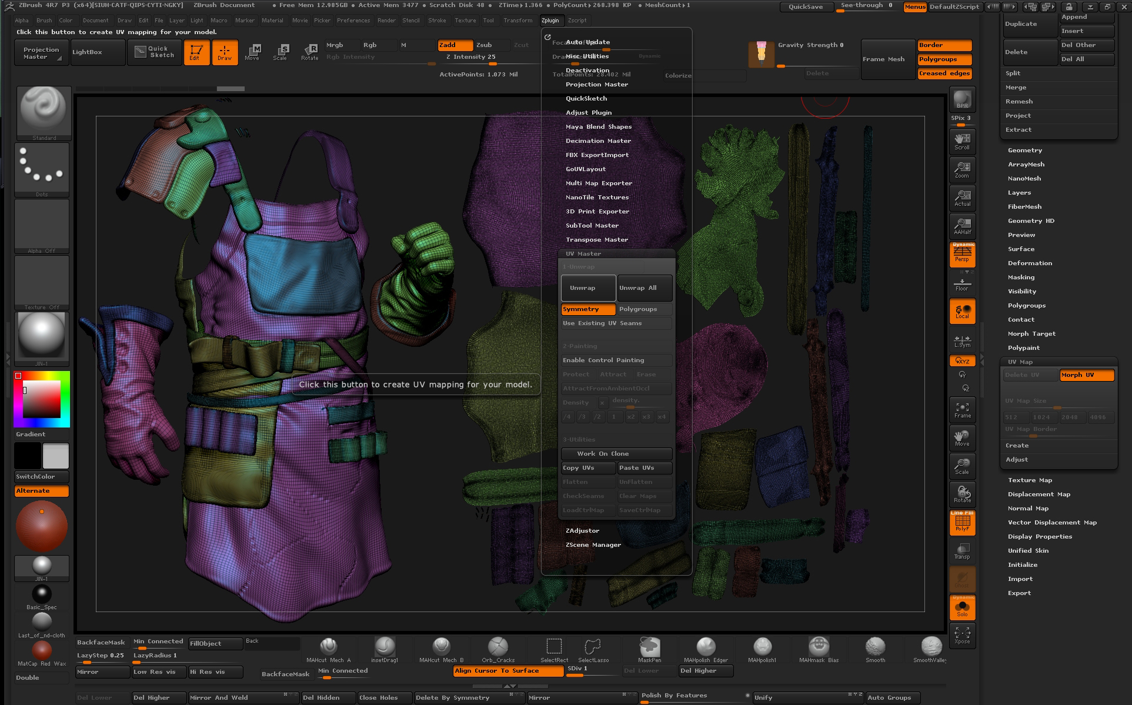Toggle Persp perspective view
The width and height of the screenshot is (1132, 705).
tap(962, 255)
